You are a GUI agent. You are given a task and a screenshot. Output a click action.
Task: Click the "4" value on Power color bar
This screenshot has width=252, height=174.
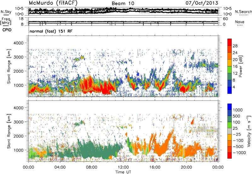pos(234,87)
